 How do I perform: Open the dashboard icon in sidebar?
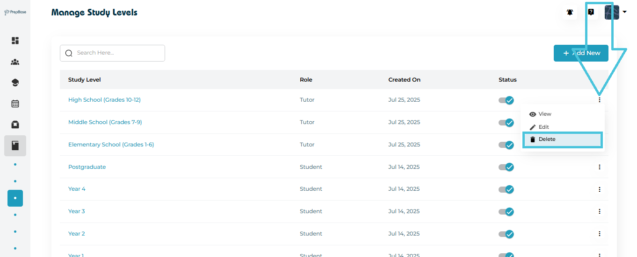tap(15, 41)
